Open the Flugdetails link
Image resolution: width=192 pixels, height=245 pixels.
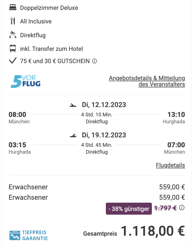point(170,165)
